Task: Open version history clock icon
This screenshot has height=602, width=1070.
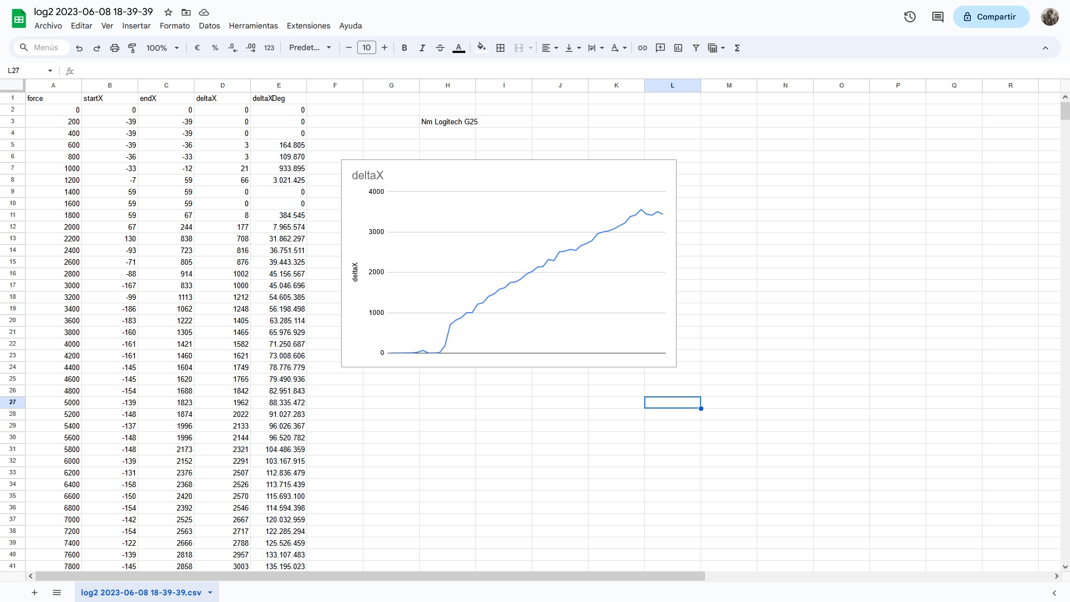Action: [910, 17]
